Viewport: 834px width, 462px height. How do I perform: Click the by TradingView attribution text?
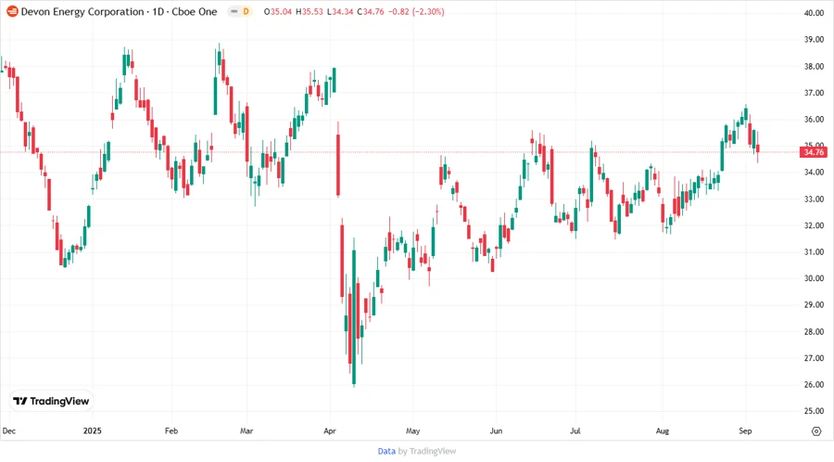(427, 451)
